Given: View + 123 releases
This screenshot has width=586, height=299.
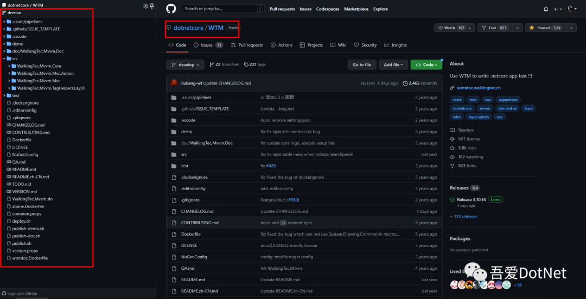Looking at the screenshot, I should 463,217.
